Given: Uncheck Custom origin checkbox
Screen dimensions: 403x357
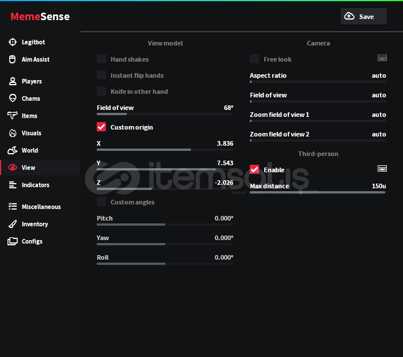Looking at the screenshot, I should 101,127.
